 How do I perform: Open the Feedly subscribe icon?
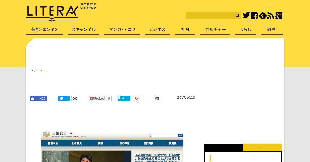click(262, 16)
